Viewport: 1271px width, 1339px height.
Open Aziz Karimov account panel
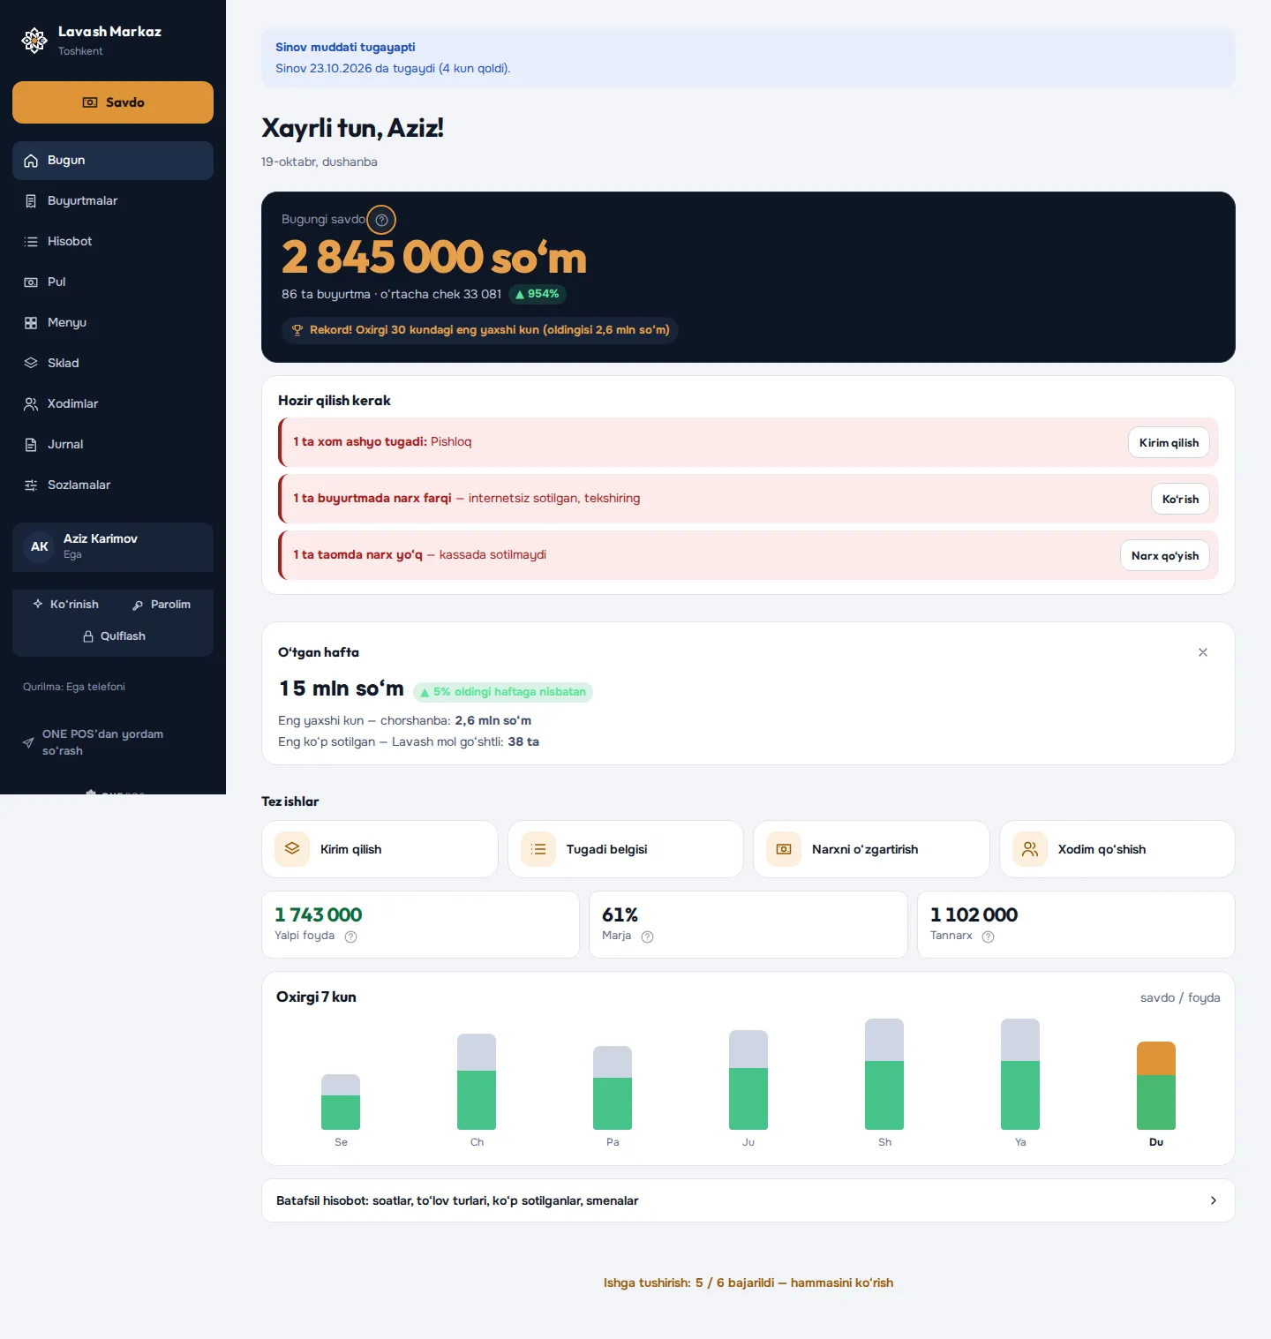pos(113,547)
